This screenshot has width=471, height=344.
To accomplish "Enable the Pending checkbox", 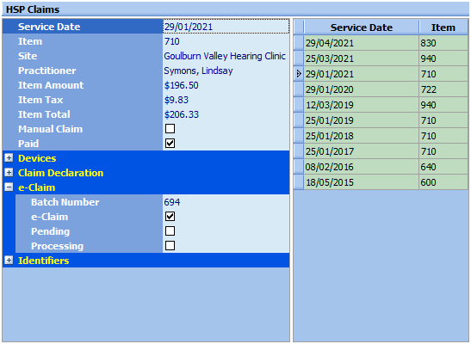I will coord(170,231).
